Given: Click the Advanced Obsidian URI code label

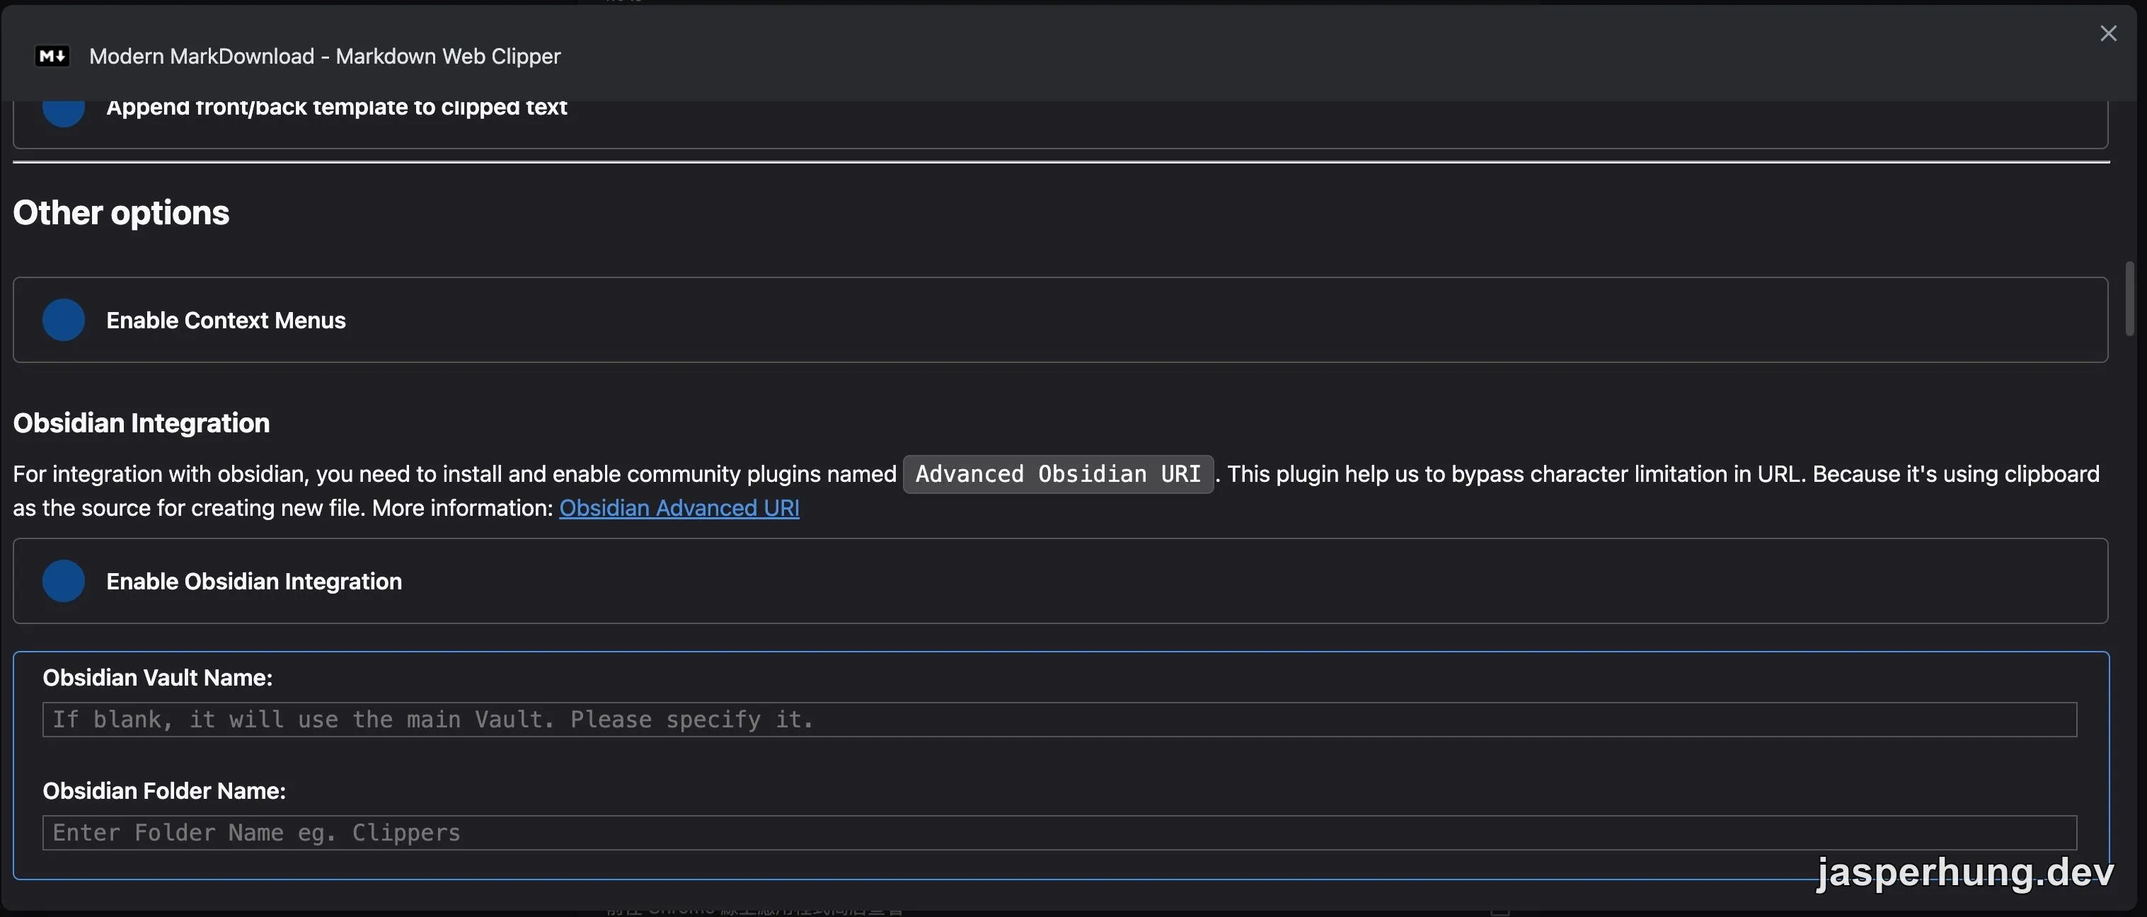Looking at the screenshot, I should pos(1059,474).
